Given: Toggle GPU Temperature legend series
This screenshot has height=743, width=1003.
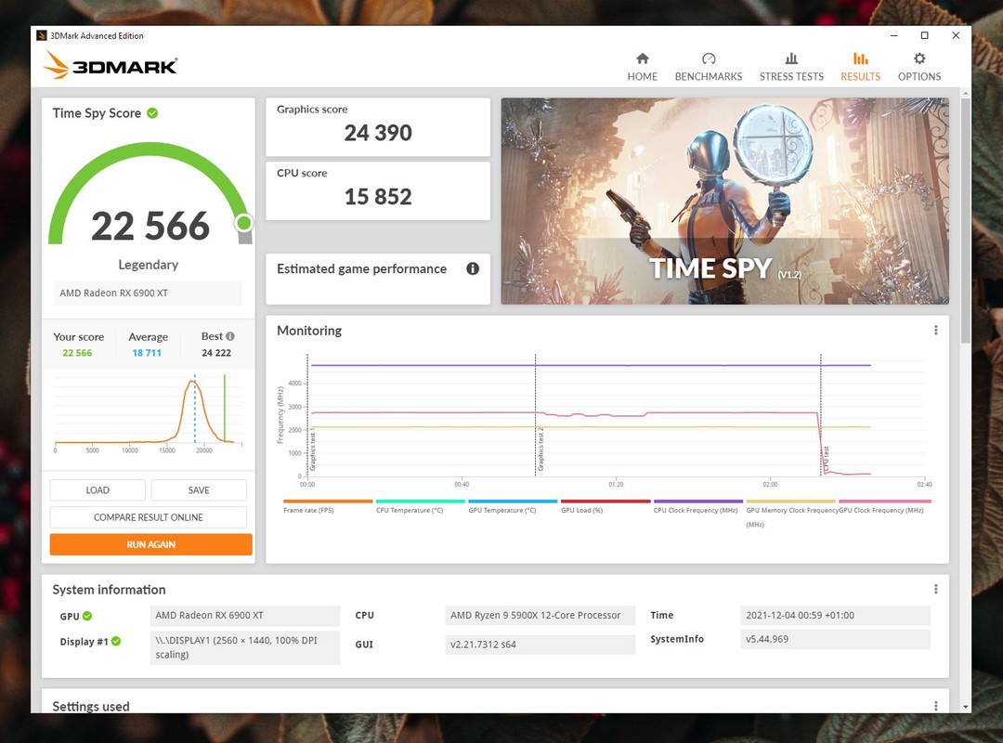Looking at the screenshot, I should [513, 506].
